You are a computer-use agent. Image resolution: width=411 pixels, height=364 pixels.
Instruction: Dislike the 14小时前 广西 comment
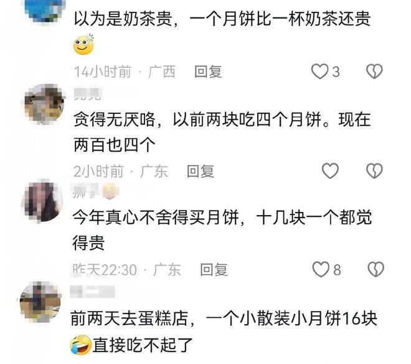pyautogui.click(x=374, y=72)
